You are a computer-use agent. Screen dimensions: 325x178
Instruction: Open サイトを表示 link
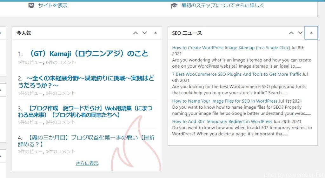point(53,5)
